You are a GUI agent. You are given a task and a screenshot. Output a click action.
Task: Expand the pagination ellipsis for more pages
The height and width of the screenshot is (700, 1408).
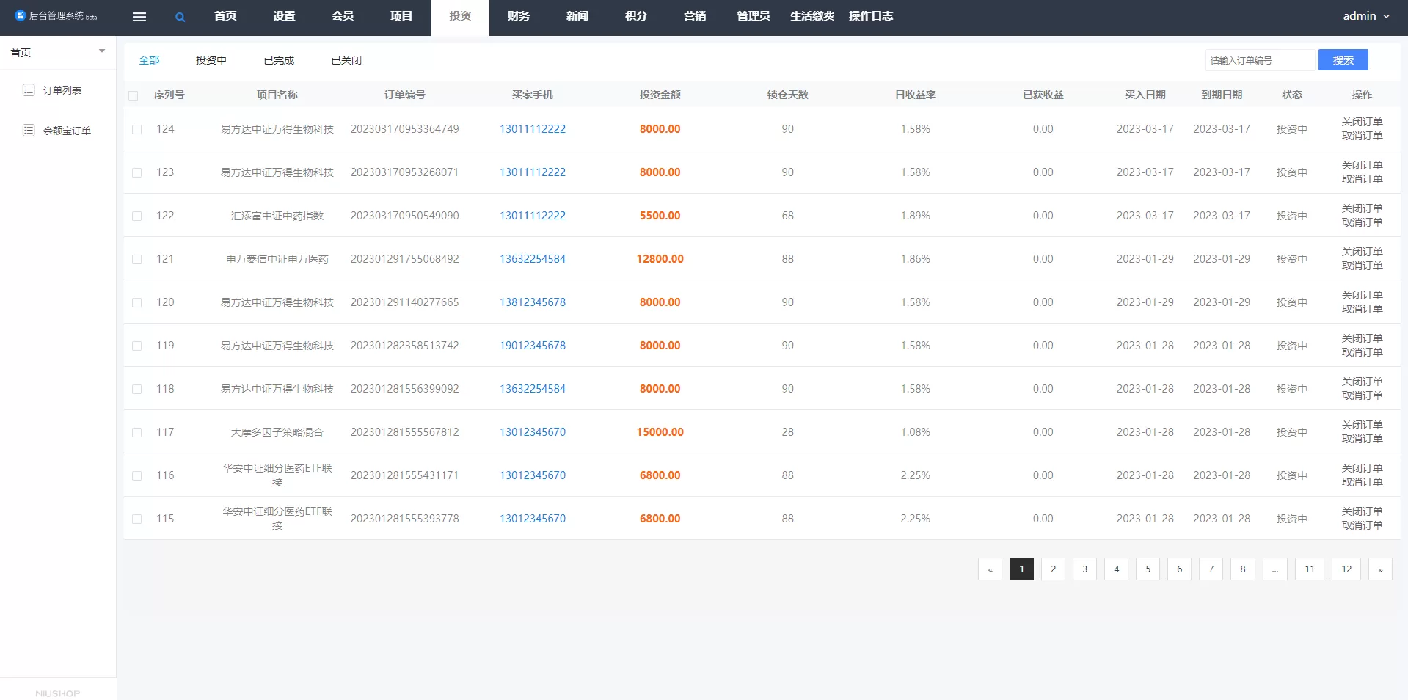coord(1274,569)
